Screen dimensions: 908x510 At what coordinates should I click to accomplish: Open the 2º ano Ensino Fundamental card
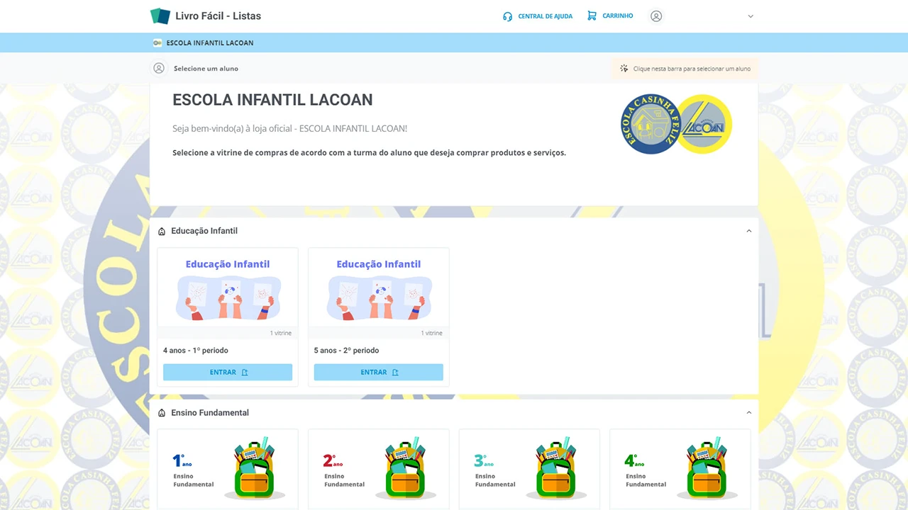[379, 467]
